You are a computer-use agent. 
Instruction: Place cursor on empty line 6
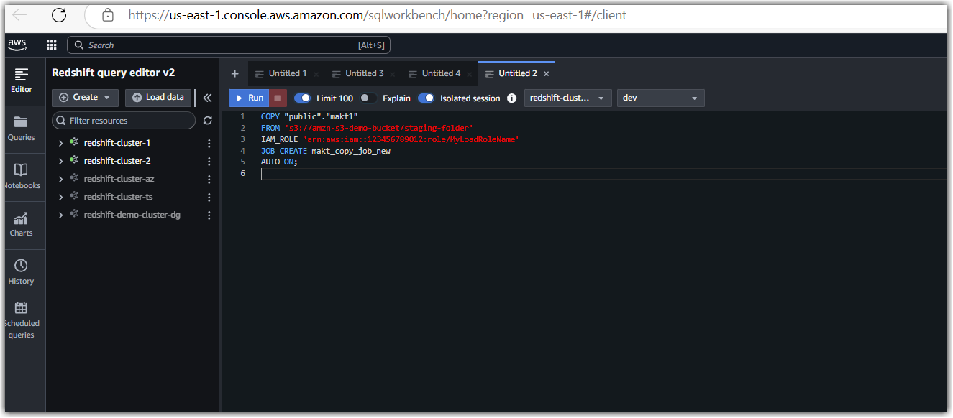pos(604,174)
